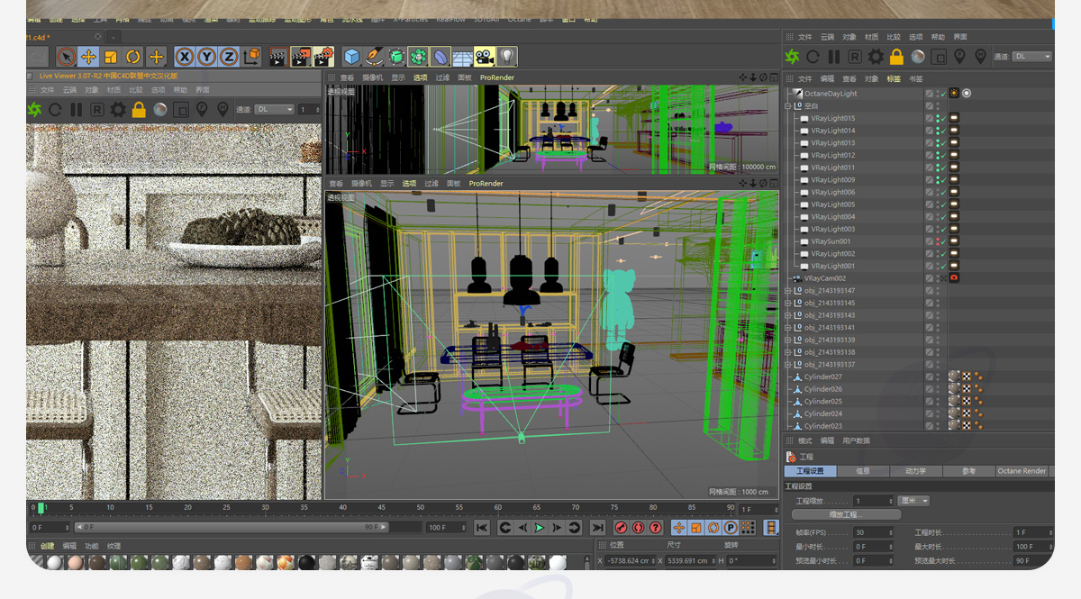Pick focus tool in left Live Viewer
This screenshot has height=599, width=1081.
coord(202,109)
